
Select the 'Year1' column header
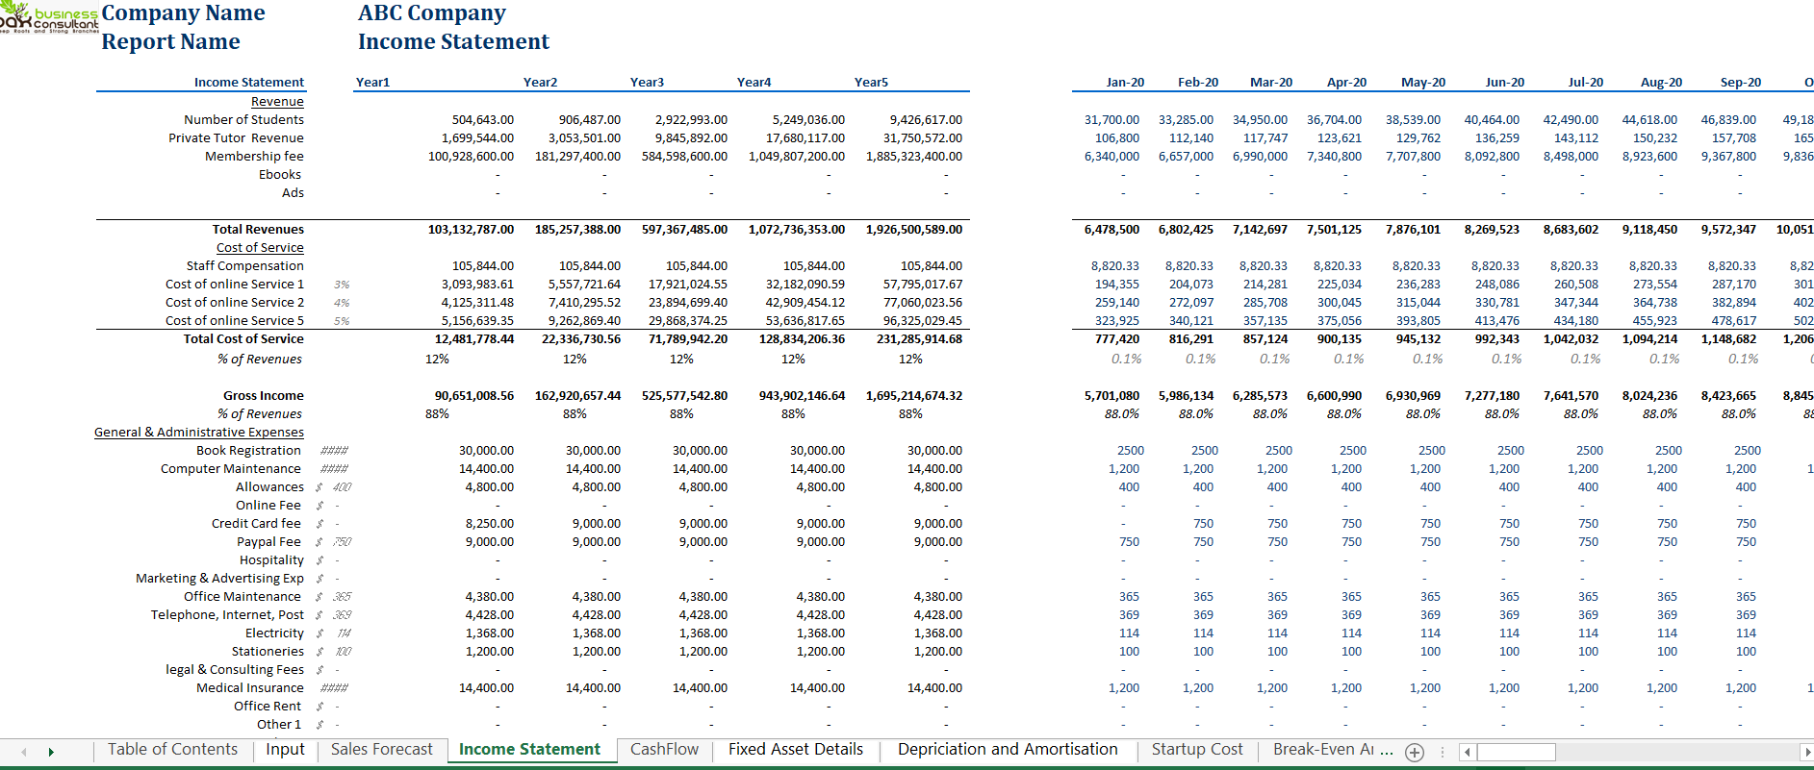click(x=373, y=83)
